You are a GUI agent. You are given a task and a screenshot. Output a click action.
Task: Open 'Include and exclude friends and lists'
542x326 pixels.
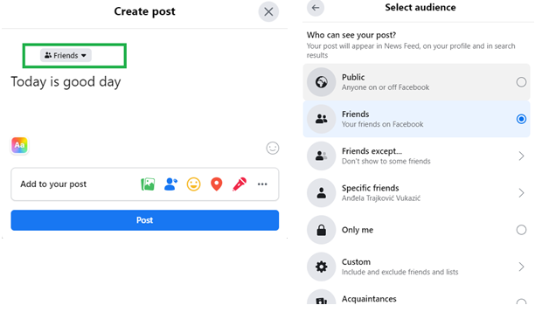(400, 272)
